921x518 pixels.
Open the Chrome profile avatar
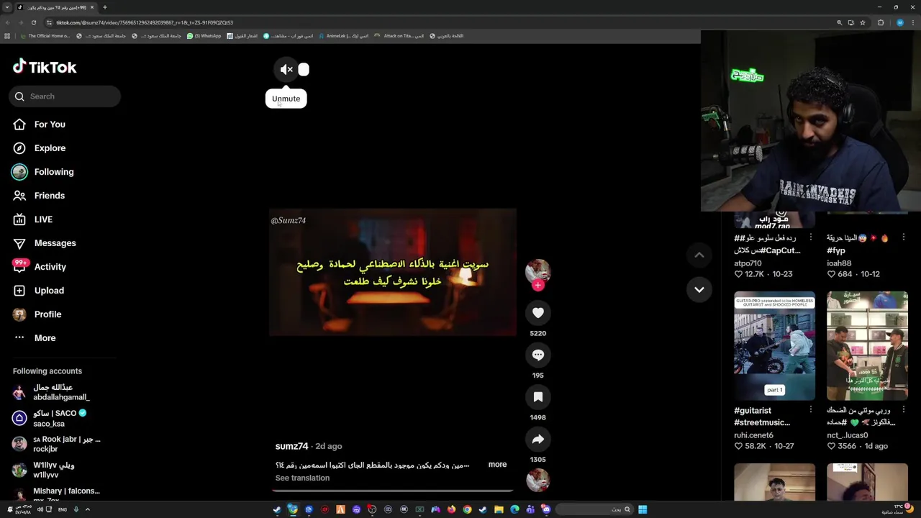coord(899,22)
